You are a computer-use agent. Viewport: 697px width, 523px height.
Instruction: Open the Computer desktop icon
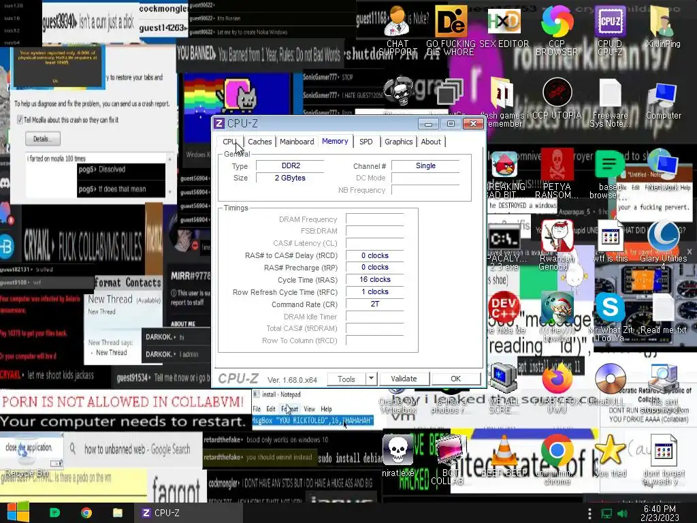pos(663,94)
